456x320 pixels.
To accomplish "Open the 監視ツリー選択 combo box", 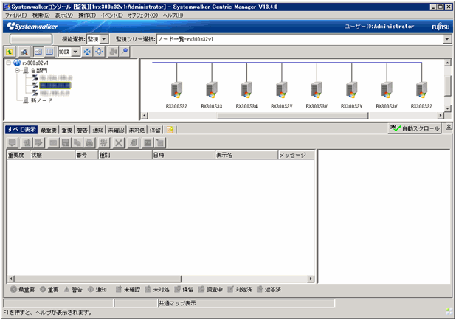I will point(303,38).
